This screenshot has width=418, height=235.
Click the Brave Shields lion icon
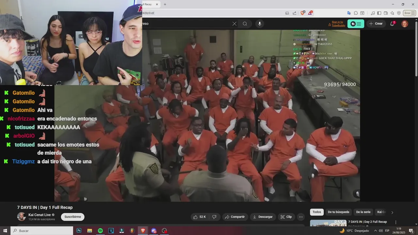(302, 13)
